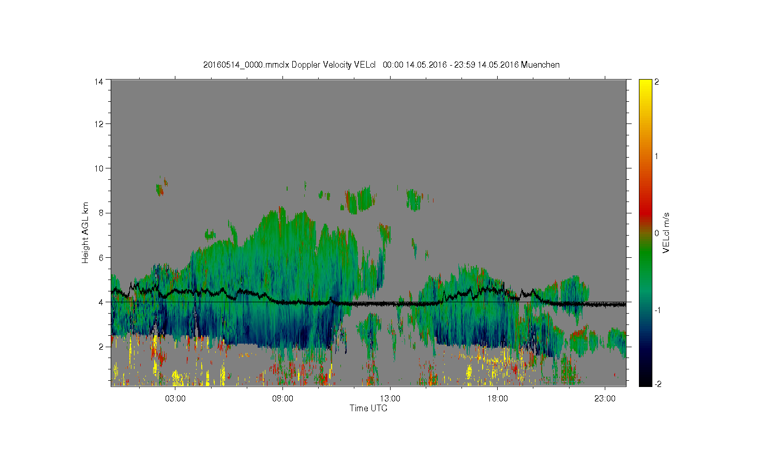Click the 23:00 time tick label
The height and width of the screenshot is (465, 776).
tap(605, 399)
